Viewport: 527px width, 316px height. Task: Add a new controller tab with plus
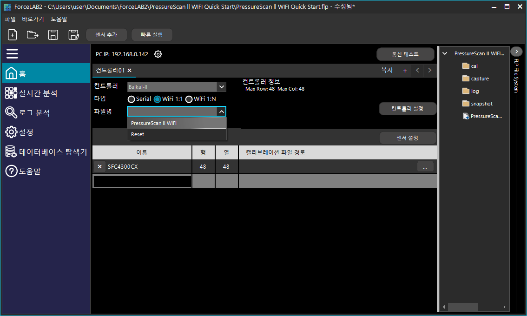coord(405,71)
